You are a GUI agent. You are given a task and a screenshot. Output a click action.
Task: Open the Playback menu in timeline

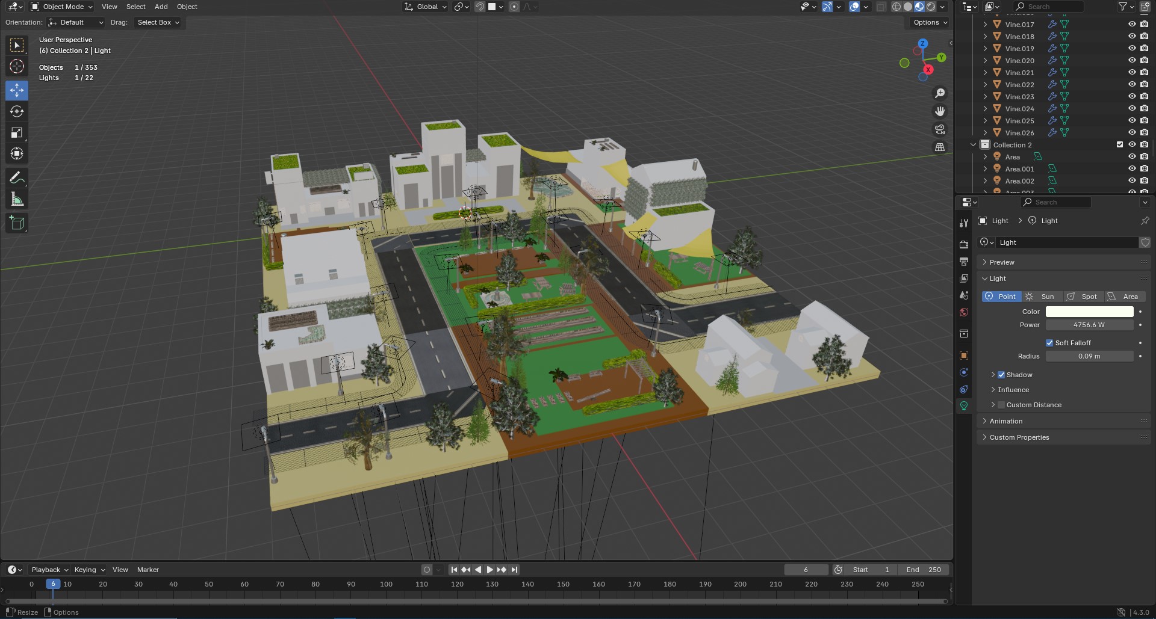pos(49,570)
